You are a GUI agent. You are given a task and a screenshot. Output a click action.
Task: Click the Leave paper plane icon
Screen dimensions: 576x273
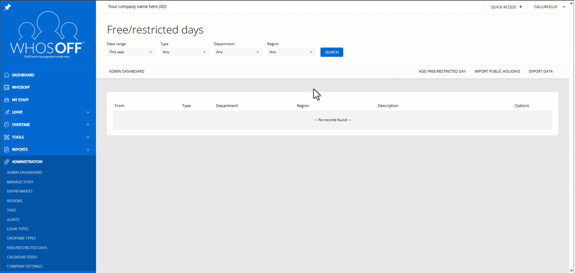point(7,112)
